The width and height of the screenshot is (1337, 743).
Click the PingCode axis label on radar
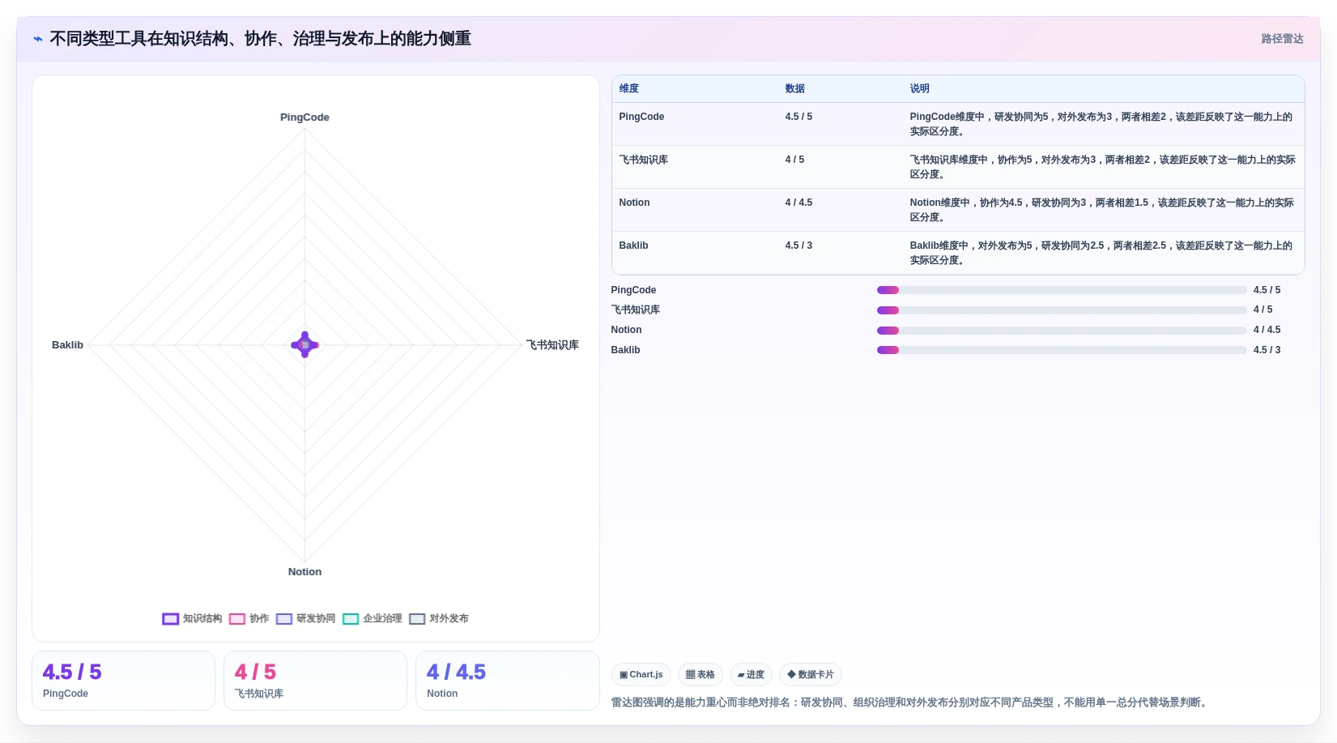pyautogui.click(x=304, y=117)
